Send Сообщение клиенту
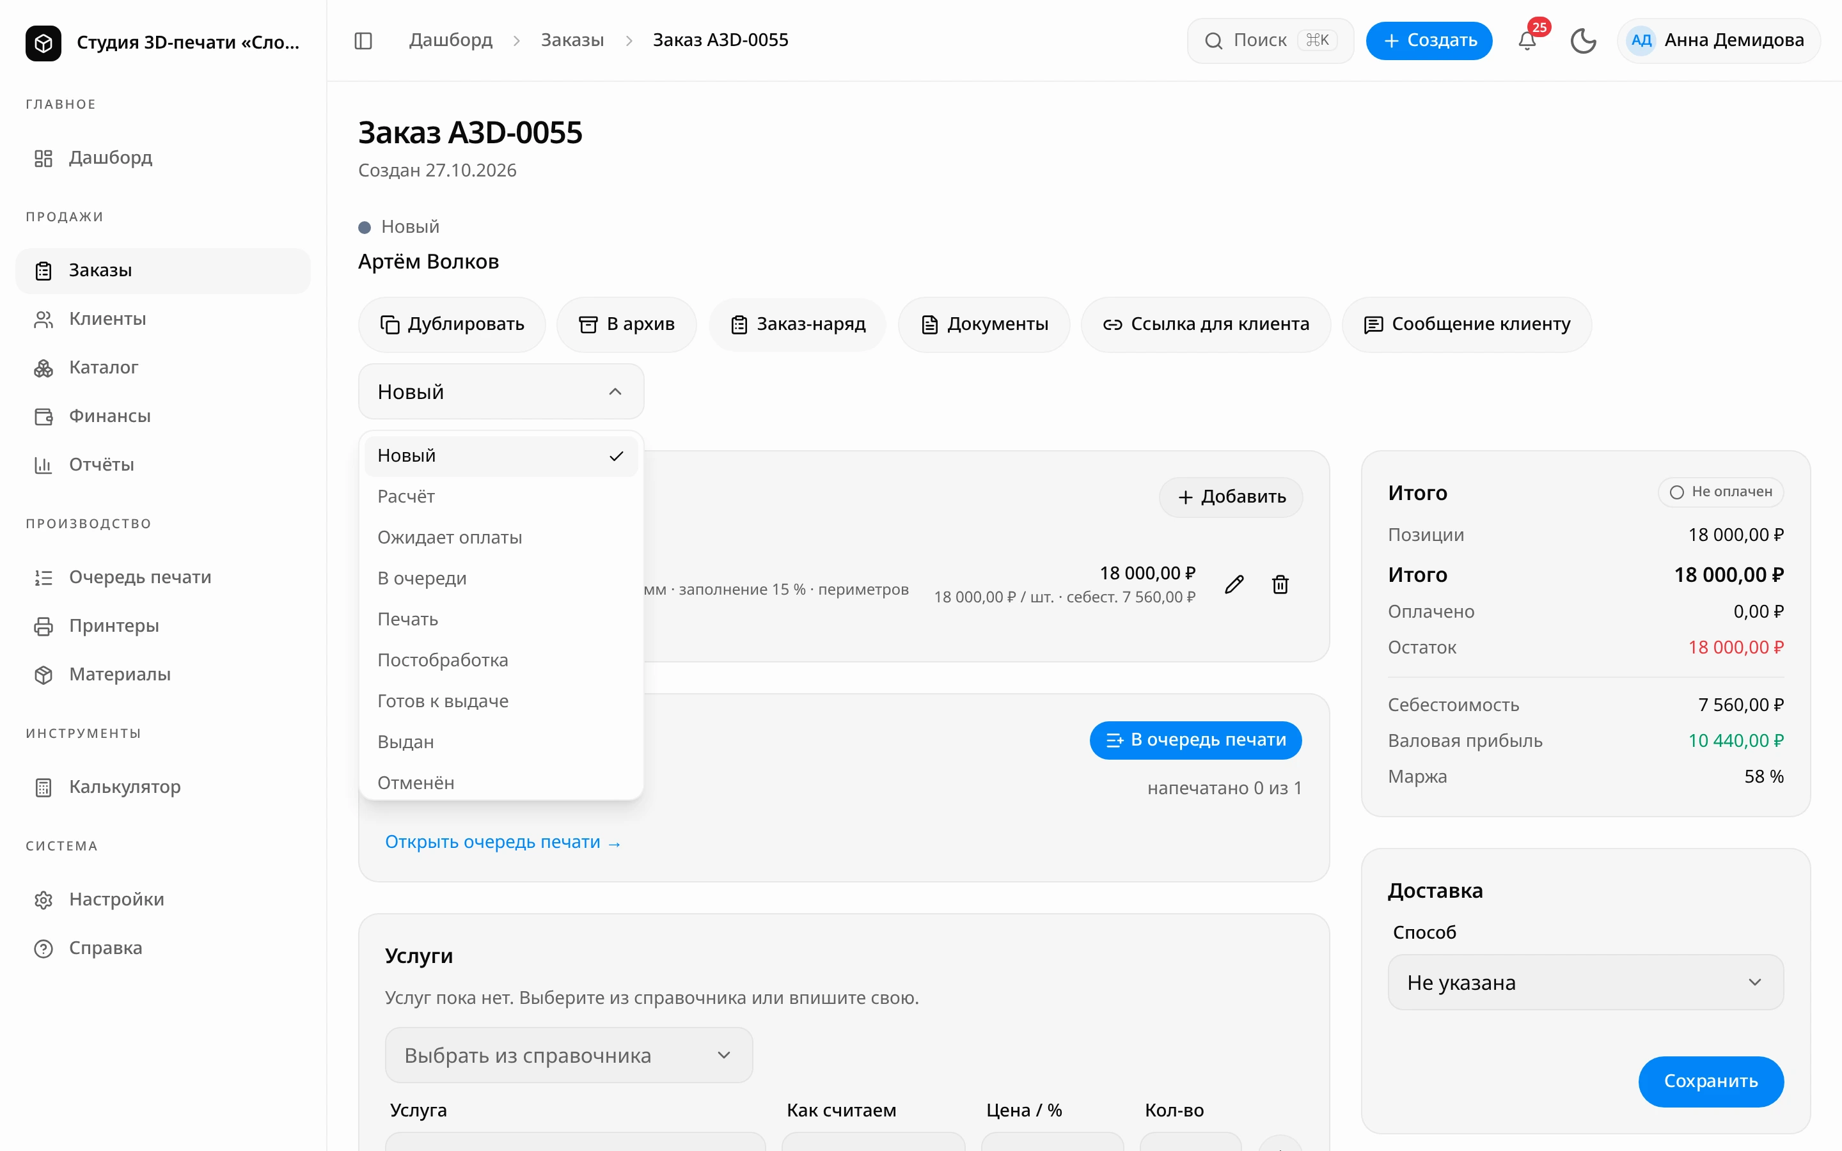 (1467, 324)
